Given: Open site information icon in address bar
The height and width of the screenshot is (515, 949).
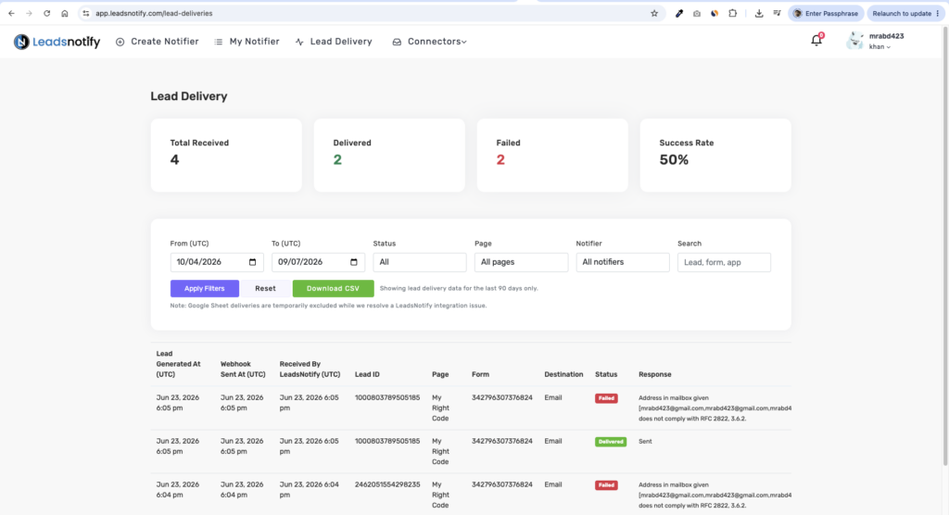Looking at the screenshot, I should [x=86, y=13].
